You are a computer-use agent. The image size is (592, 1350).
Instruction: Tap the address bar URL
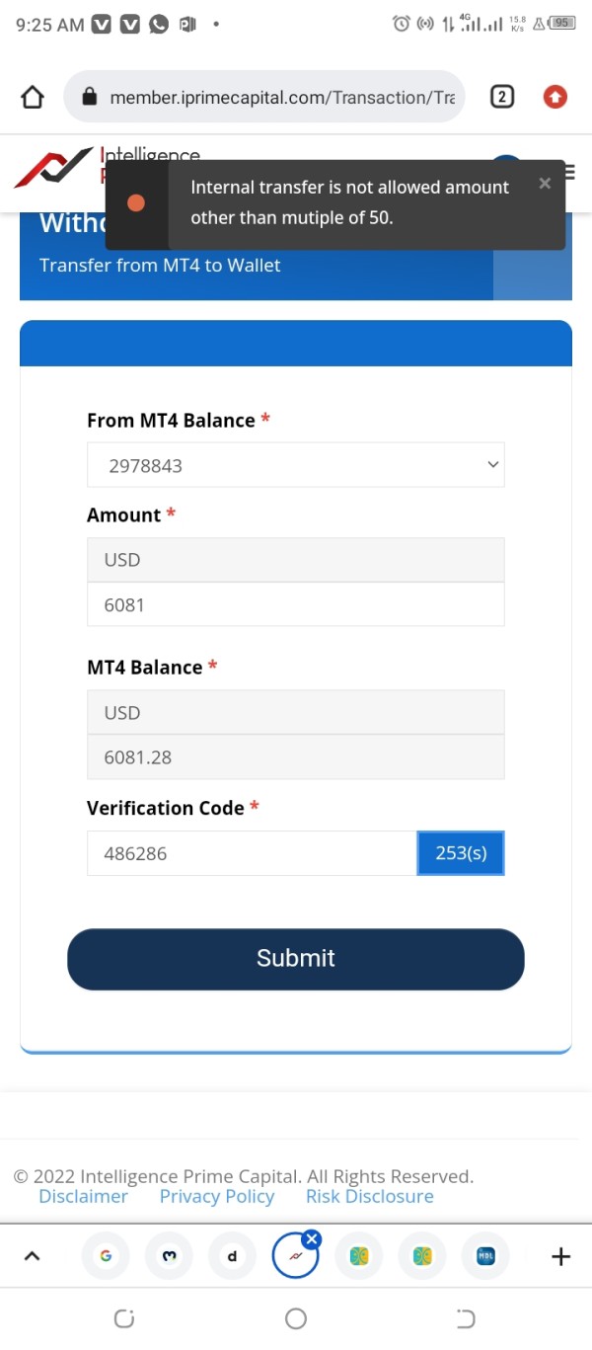tap(281, 97)
